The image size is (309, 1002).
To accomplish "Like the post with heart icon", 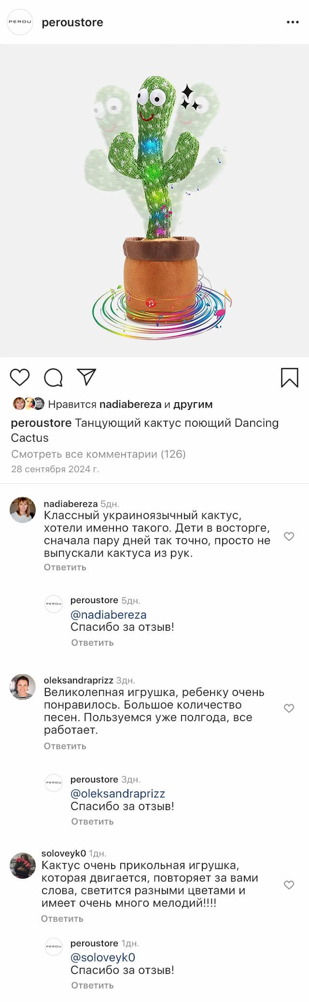I will [20, 377].
